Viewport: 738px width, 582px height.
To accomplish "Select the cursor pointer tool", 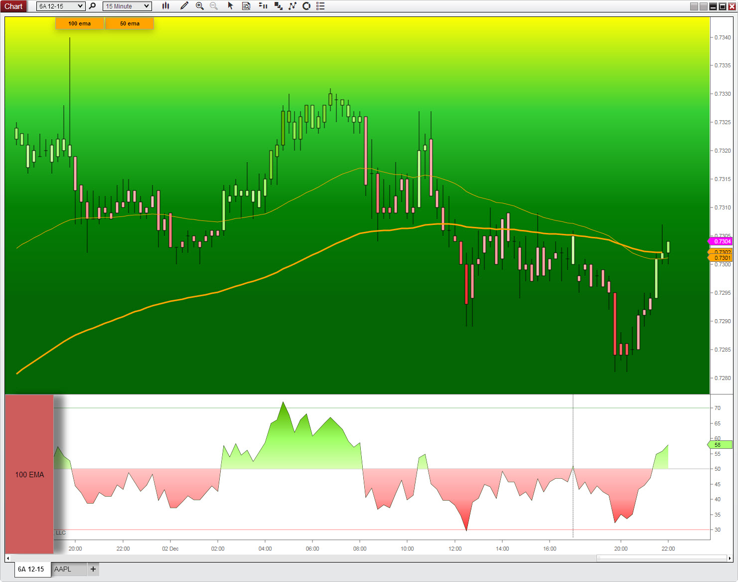I will click(x=230, y=6).
